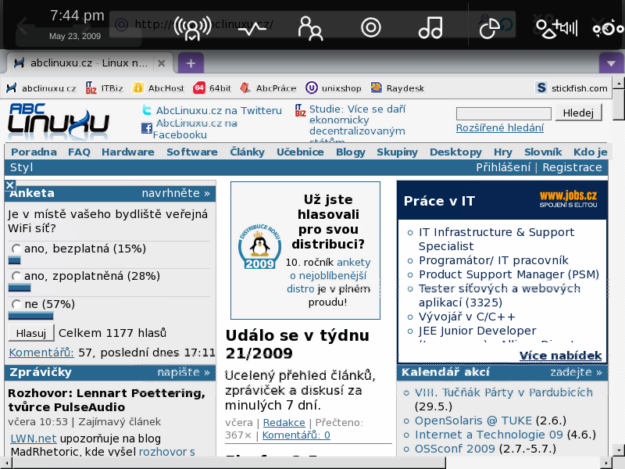Click vertical scrollbar up arrow
The image size is (625, 469).
coord(619,83)
